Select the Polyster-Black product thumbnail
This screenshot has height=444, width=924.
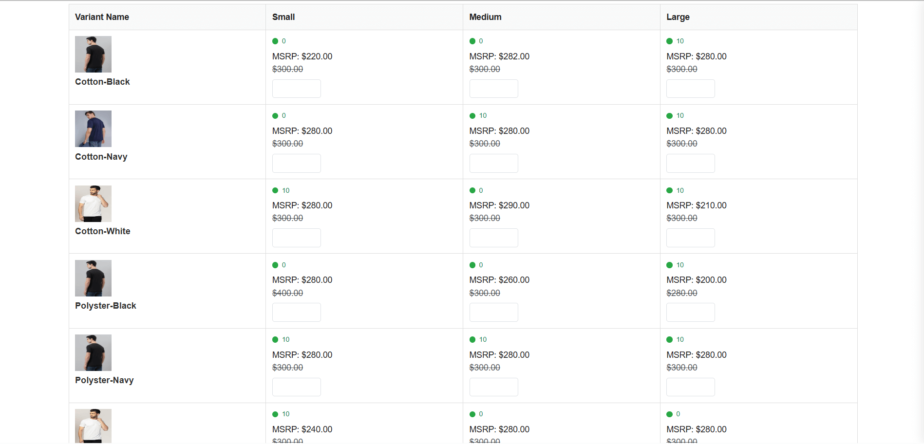coord(93,278)
